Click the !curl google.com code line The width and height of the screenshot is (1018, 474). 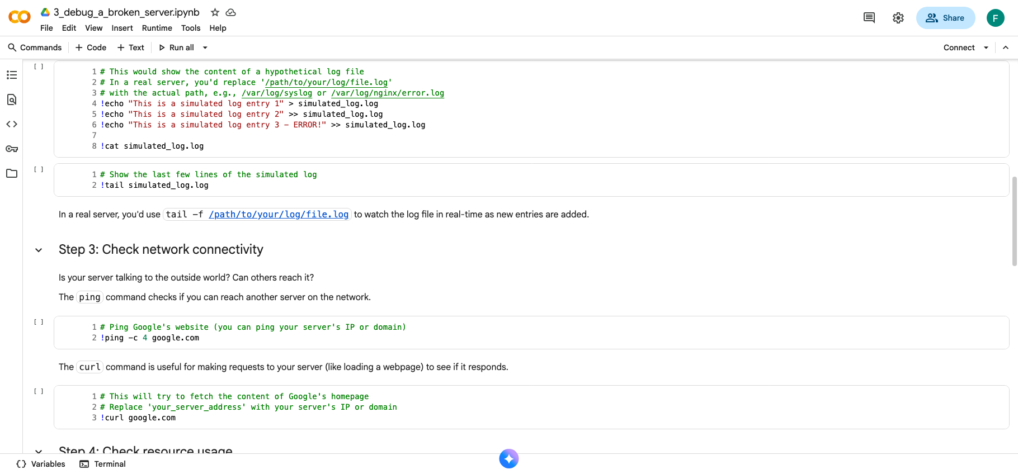tap(138, 418)
